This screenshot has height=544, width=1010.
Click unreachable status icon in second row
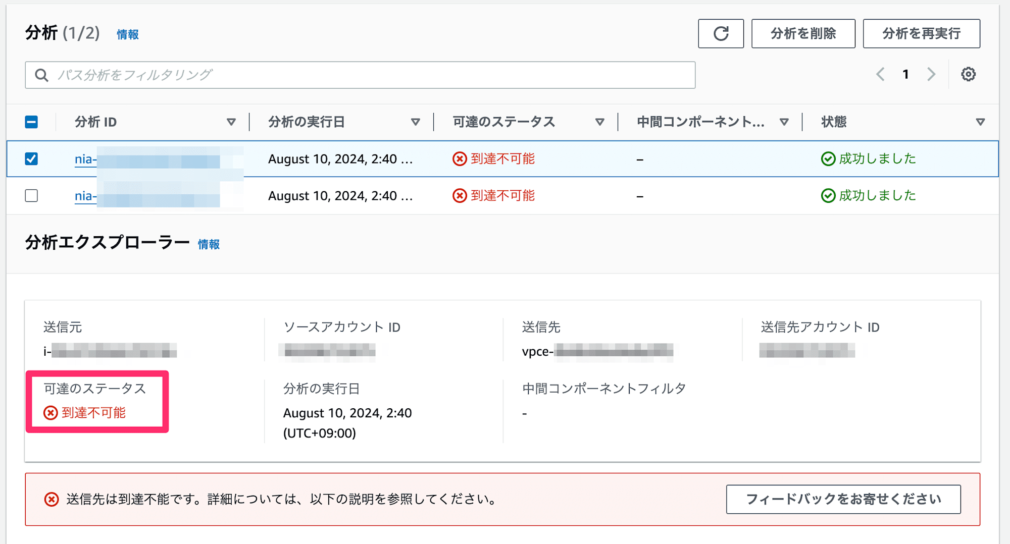tap(460, 195)
